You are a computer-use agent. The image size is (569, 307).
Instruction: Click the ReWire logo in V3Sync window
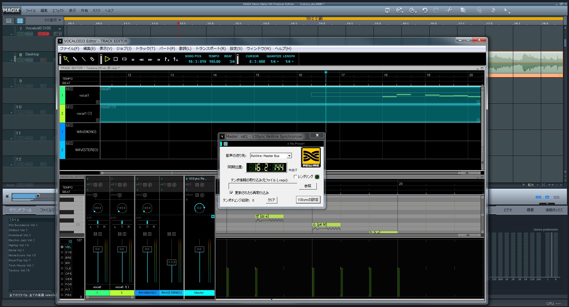(x=311, y=158)
